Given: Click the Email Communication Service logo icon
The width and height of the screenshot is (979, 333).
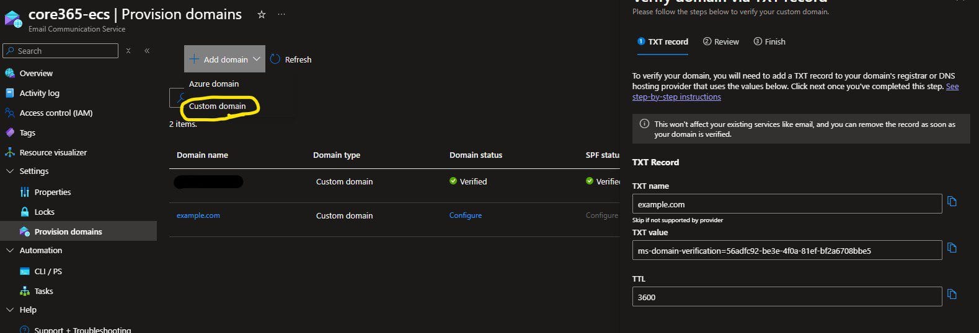Looking at the screenshot, I should click(x=14, y=19).
